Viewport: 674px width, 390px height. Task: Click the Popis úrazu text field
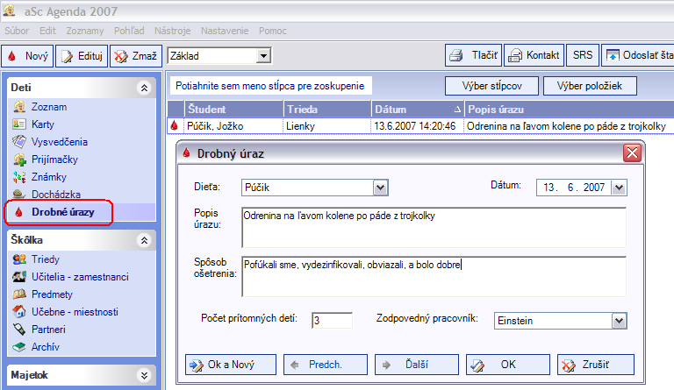point(434,228)
